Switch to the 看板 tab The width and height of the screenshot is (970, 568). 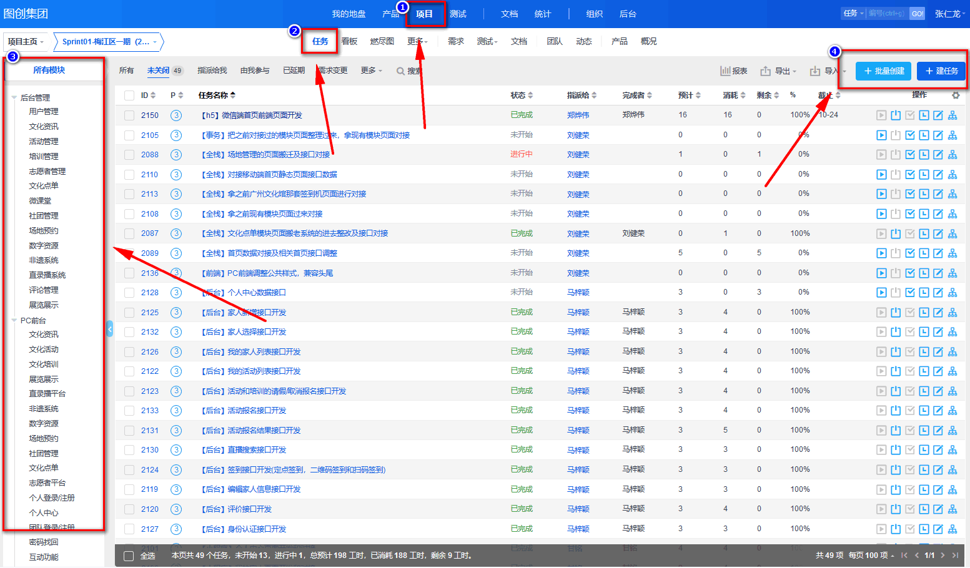(x=349, y=41)
